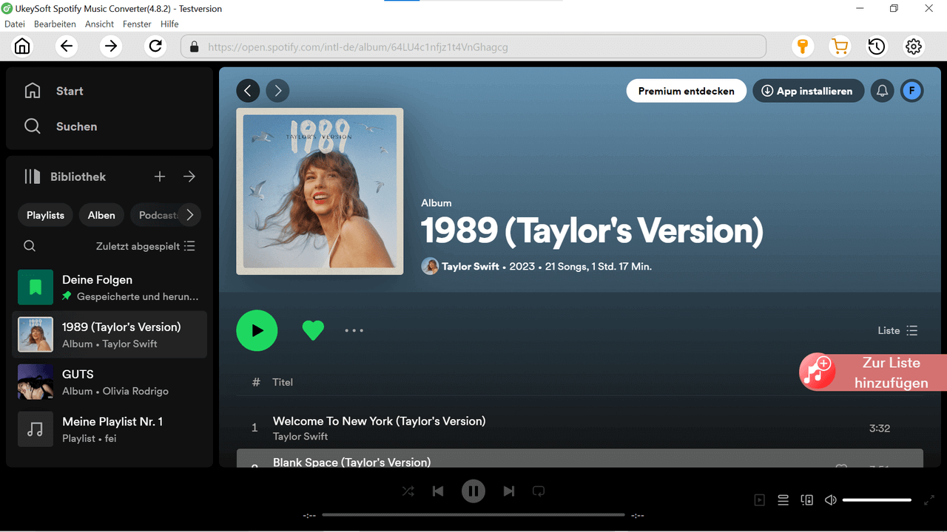
Task: Open the conversion history clock icon
Action: point(877,47)
